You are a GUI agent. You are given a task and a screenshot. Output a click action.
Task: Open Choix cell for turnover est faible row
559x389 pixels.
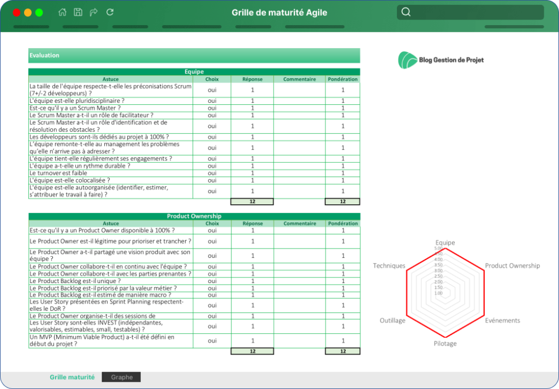point(212,173)
